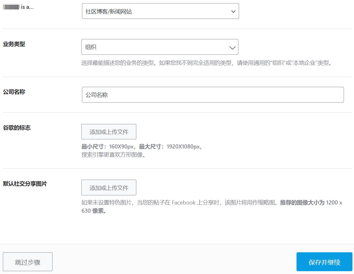Screen dimensions: 354x274
Task: Click the Facebook sharing thumbnail description text
Action: tap(179, 203)
